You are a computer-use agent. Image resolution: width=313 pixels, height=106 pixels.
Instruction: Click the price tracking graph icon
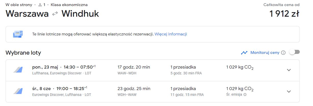click(x=244, y=53)
